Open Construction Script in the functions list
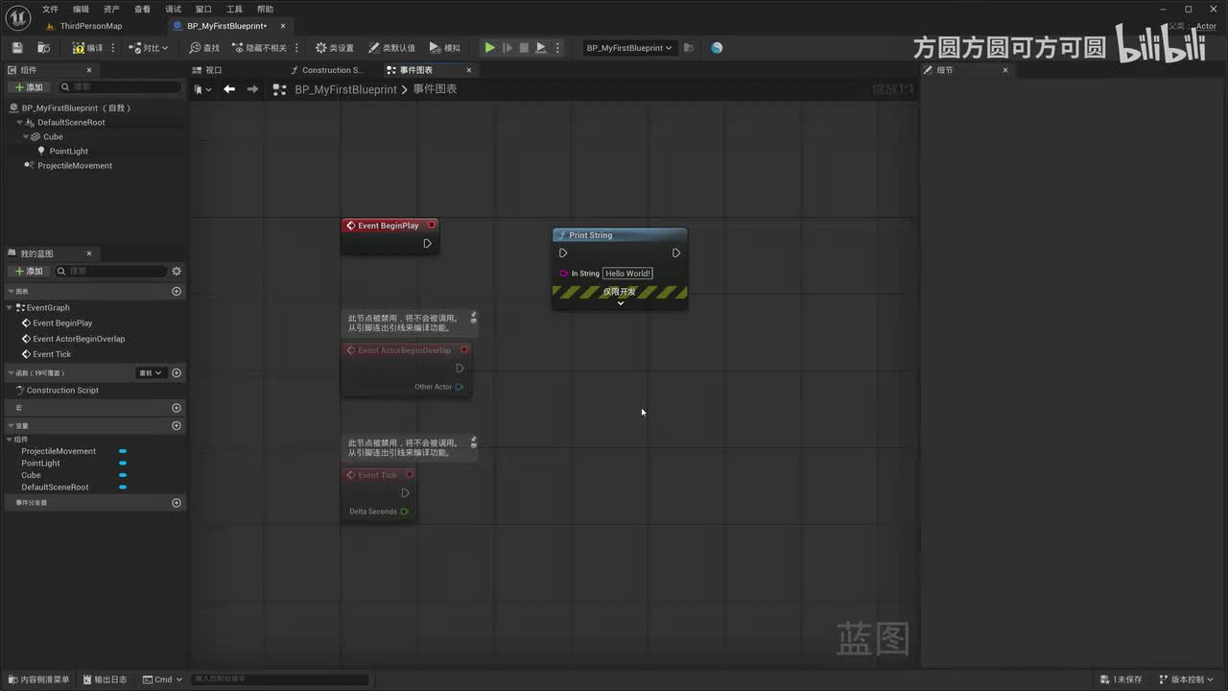 pos(62,391)
